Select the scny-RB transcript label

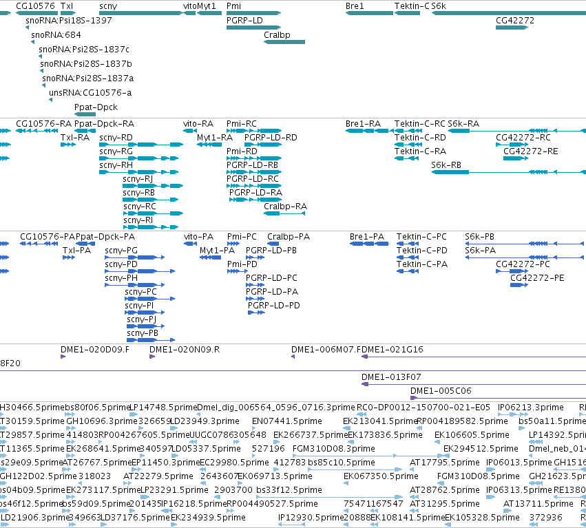[x=138, y=193]
